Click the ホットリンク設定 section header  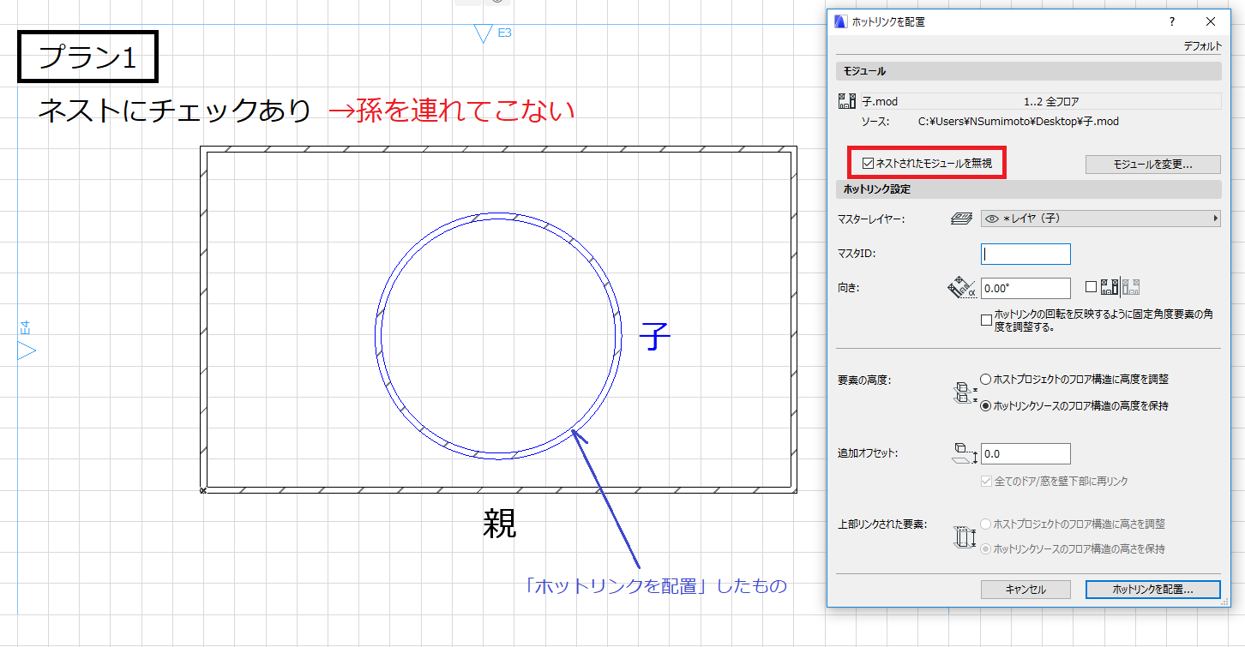[x=1028, y=189]
